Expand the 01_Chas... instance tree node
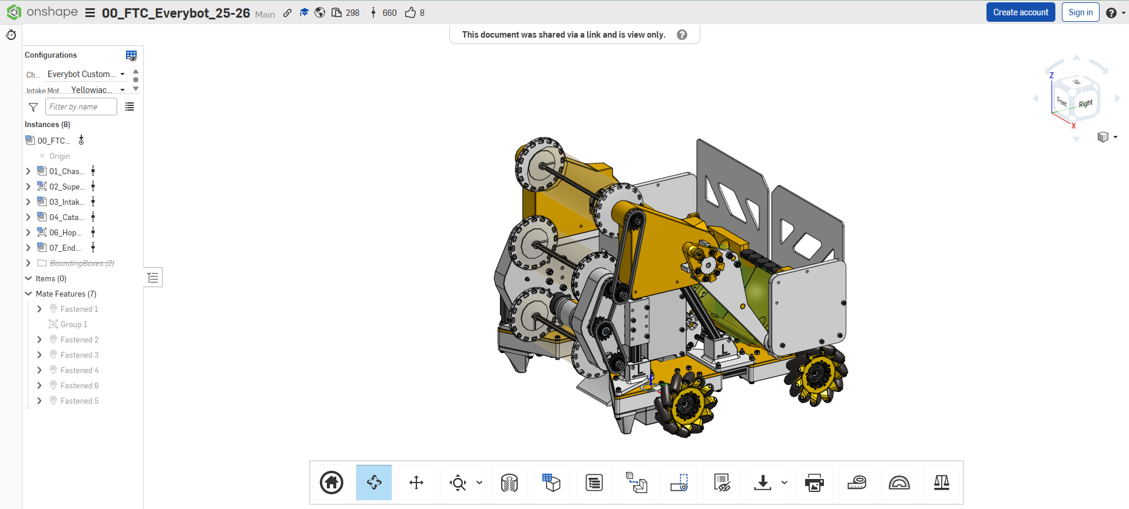 click(28, 171)
